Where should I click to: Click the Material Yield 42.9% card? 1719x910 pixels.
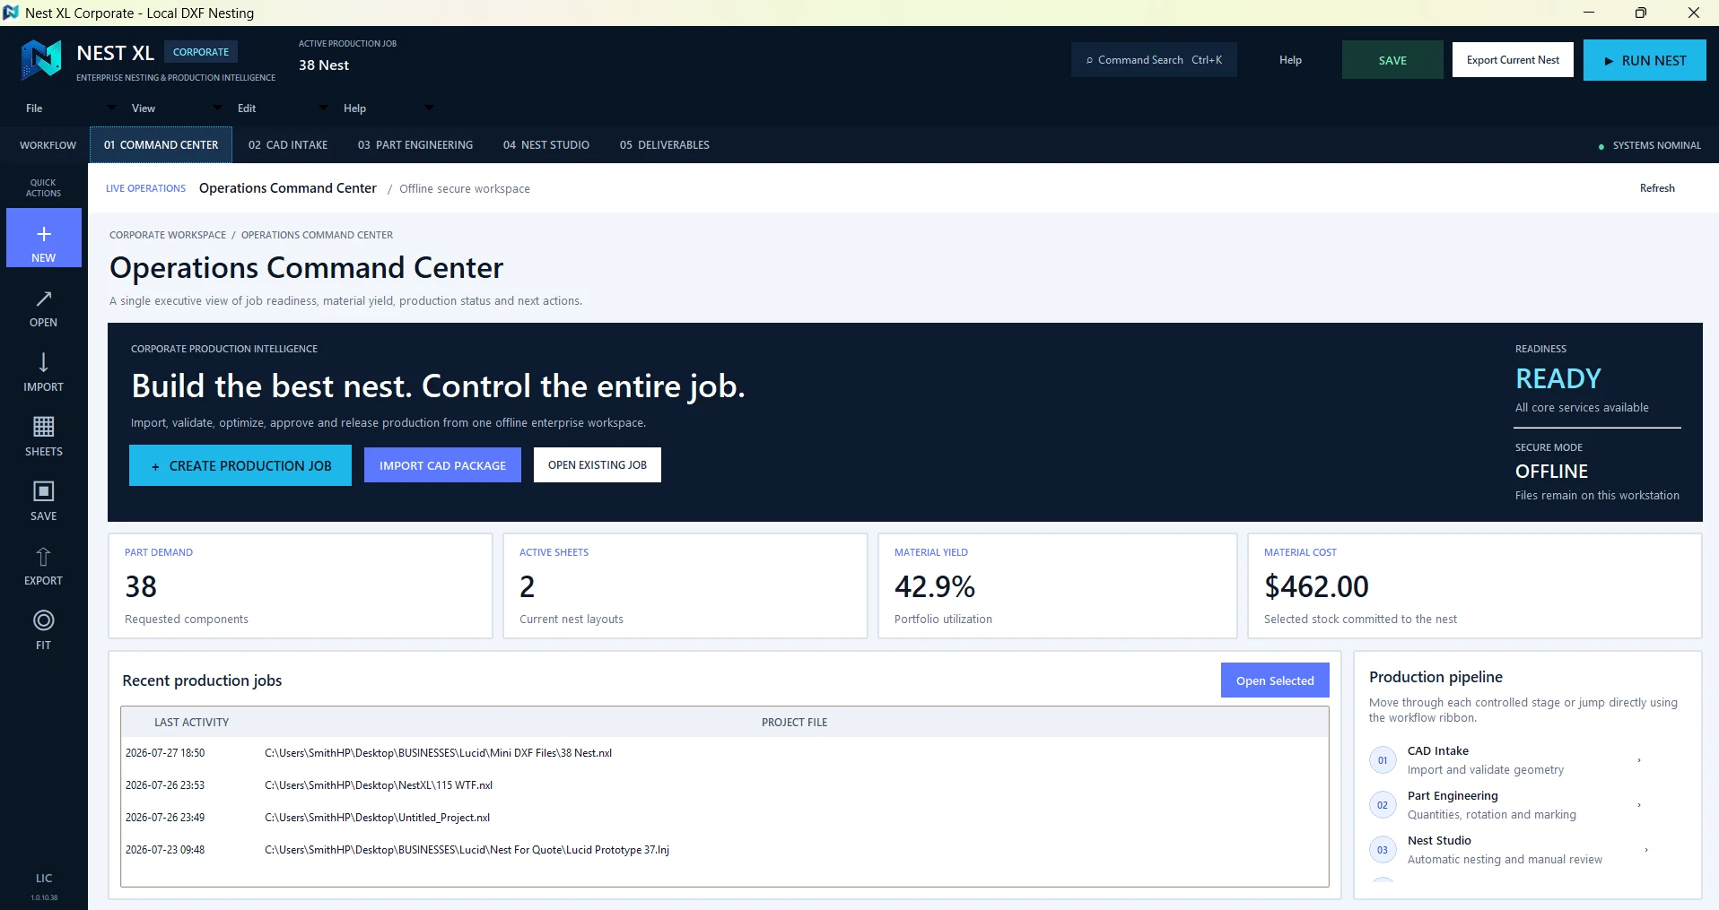pos(1058,586)
